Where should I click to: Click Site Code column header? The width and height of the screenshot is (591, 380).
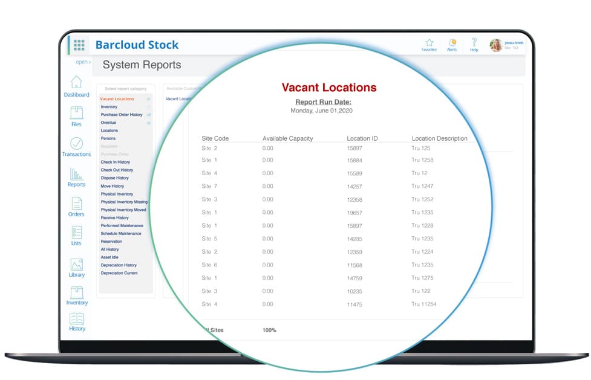215,138
